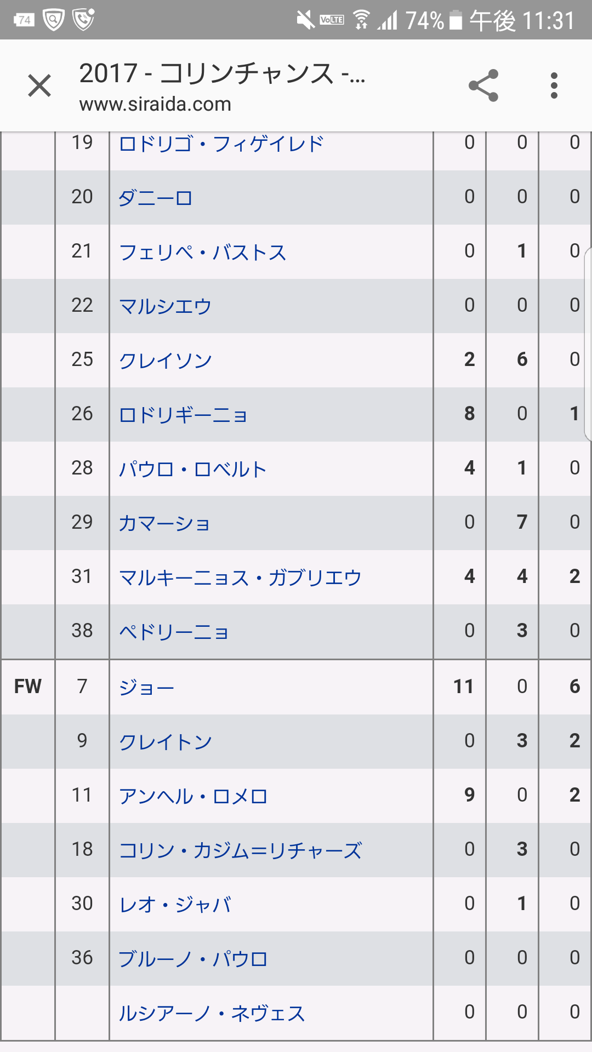The height and width of the screenshot is (1052, 592).
Task: Open player link ロドリギーニョ
Action: point(184,415)
